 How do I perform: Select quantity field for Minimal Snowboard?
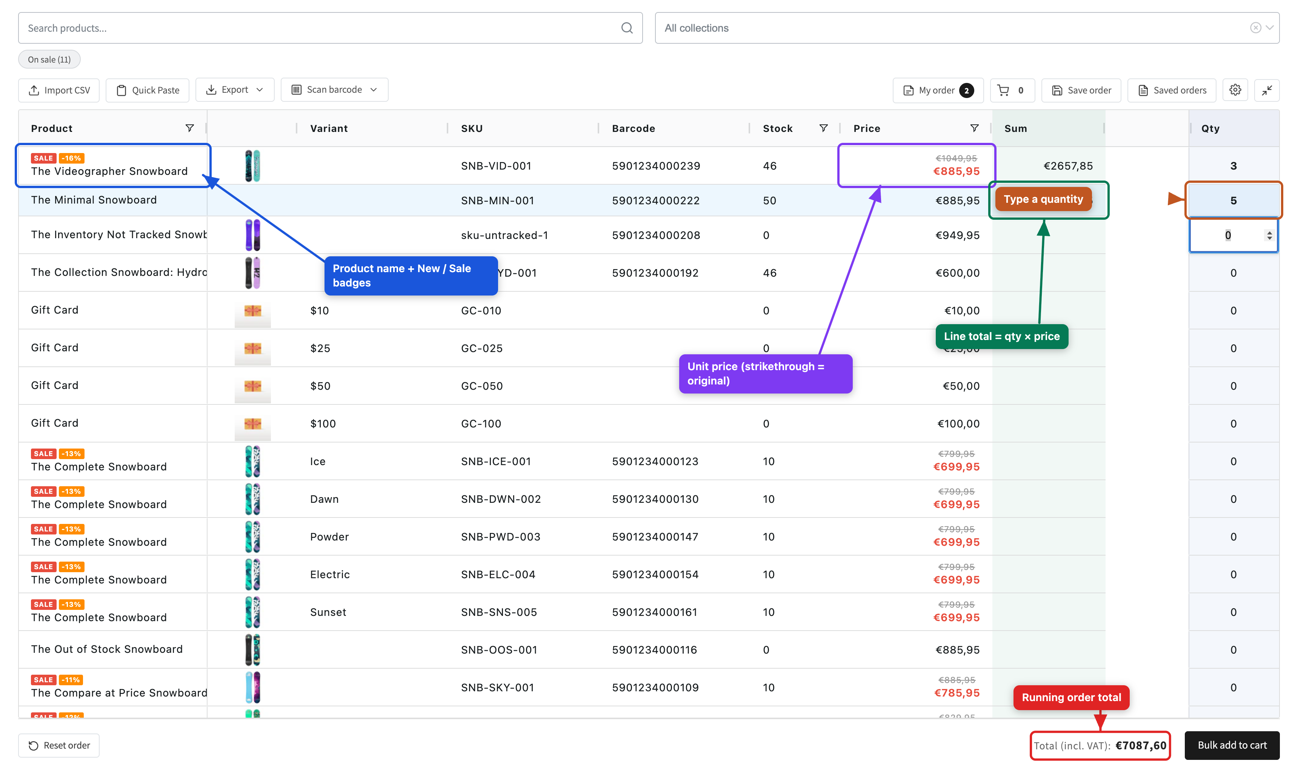1233,201
